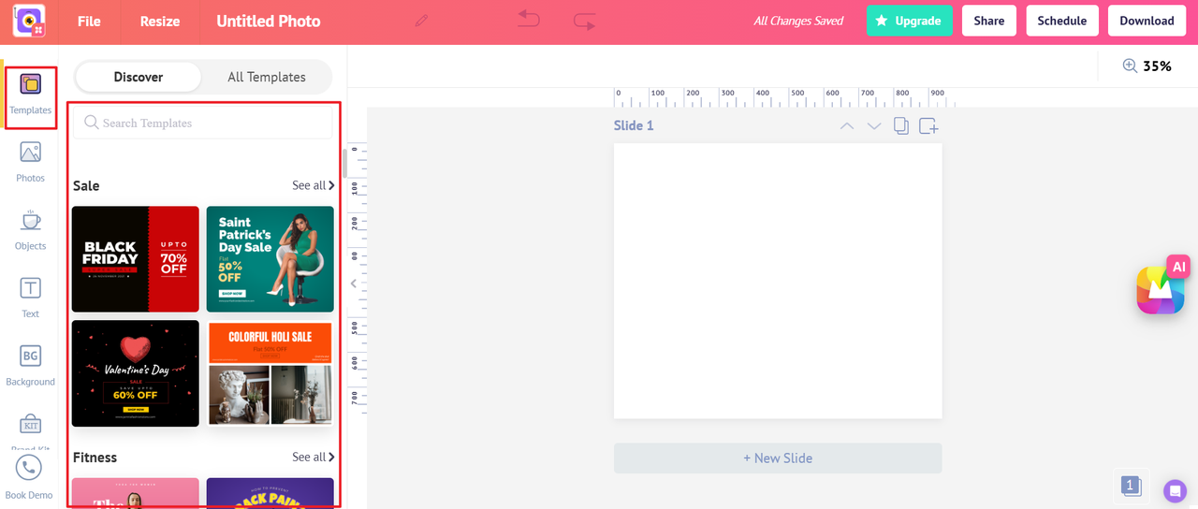
Task: Click the Book Demo phone icon
Action: (x=29, y=467)
